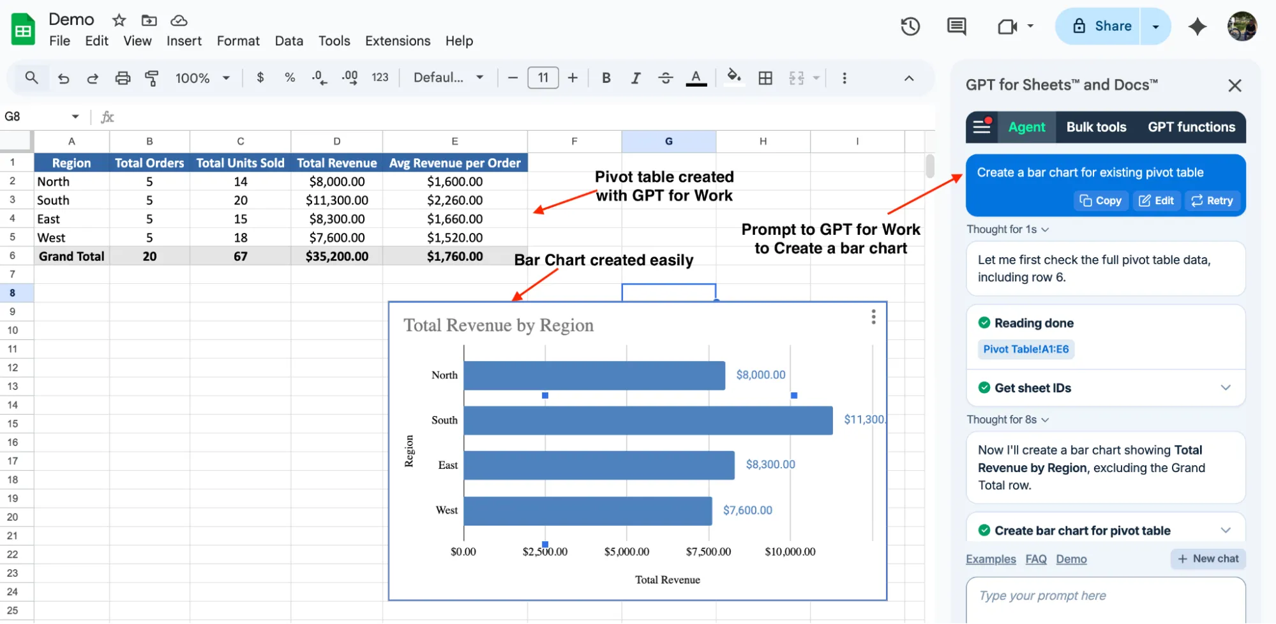Open the FAQ link
The height and width of the screenshot is (624, 1276).
[x=1035, y=559]
